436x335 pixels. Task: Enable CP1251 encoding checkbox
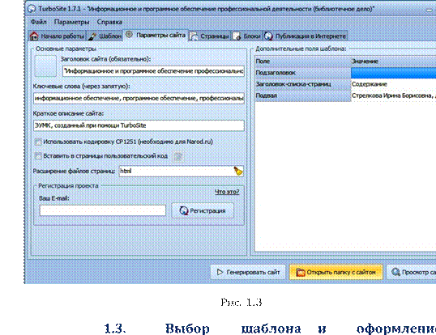(38, 142)
